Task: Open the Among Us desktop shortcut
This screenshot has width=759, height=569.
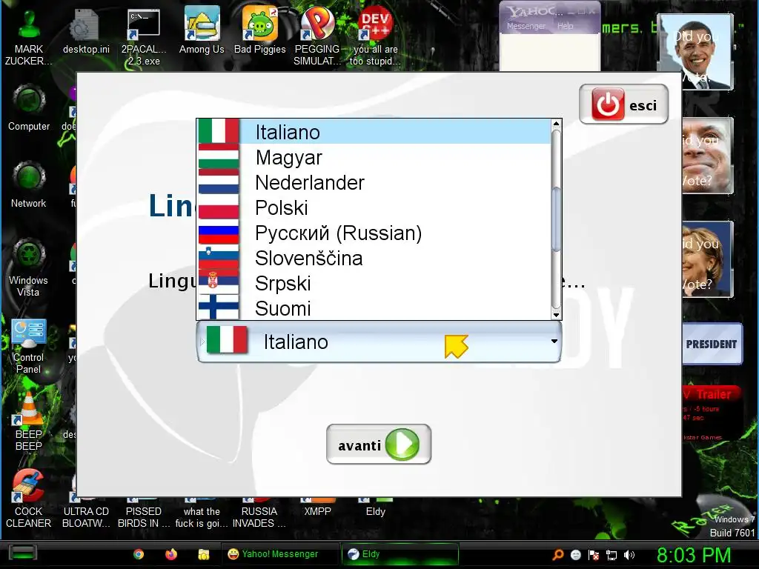Action: pyautogui.click(x=202, y=31)
